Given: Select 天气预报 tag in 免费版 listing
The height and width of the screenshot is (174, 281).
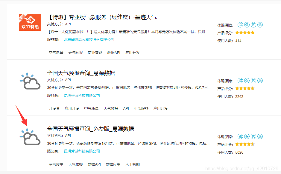Looking at the screenshot, I should (x=75, y=164).
